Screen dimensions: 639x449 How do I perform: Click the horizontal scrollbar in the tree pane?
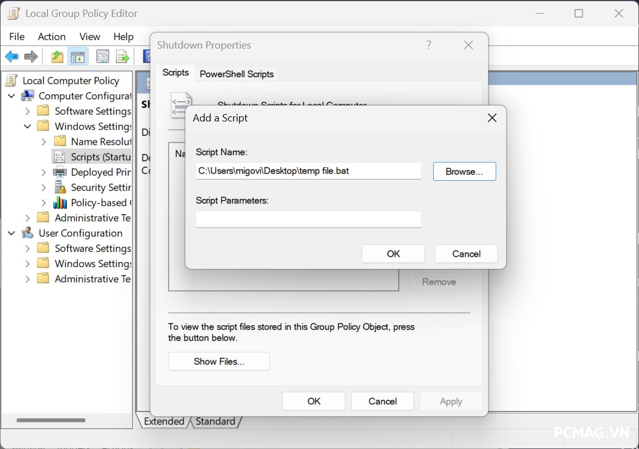[x=51, y=420]
